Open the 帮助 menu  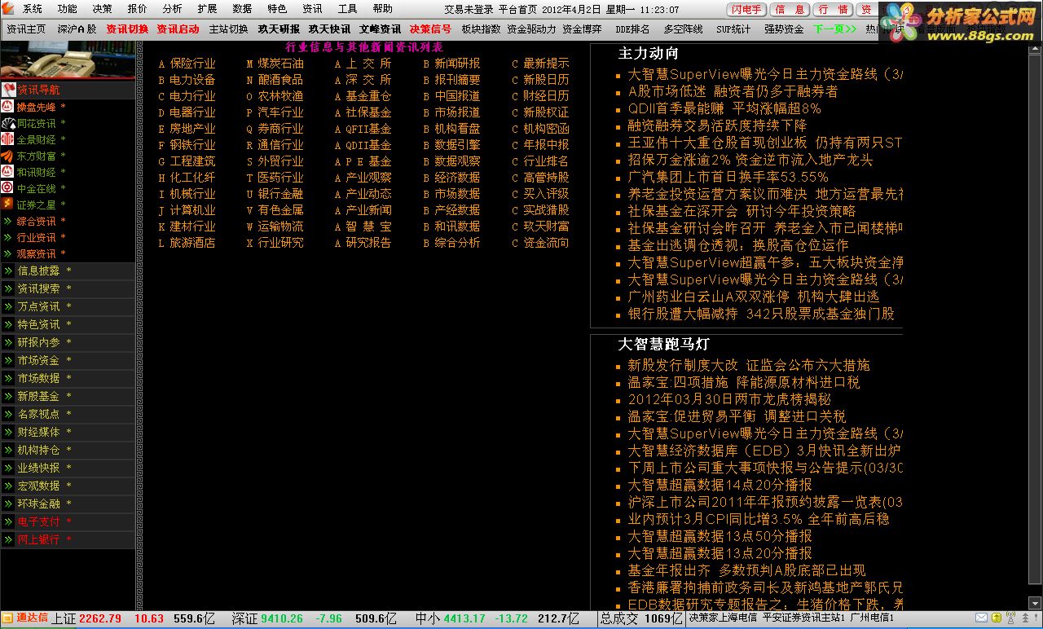point(382,9)
